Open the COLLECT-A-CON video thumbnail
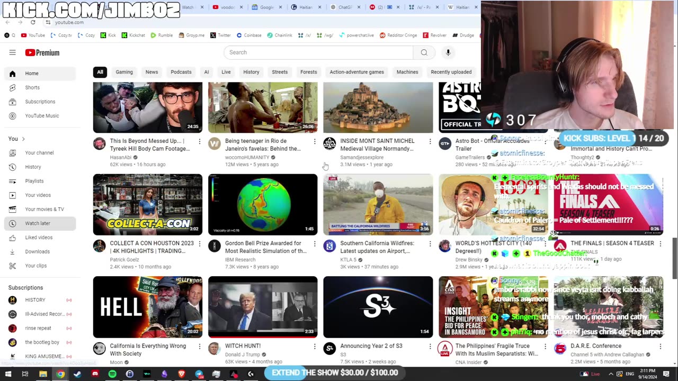Image resolution: width=678 pixels, height=381 pixels. coord(148,204)
